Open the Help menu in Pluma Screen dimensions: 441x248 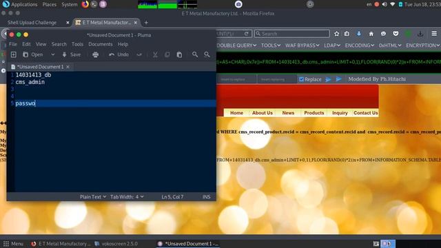point(123,44)
